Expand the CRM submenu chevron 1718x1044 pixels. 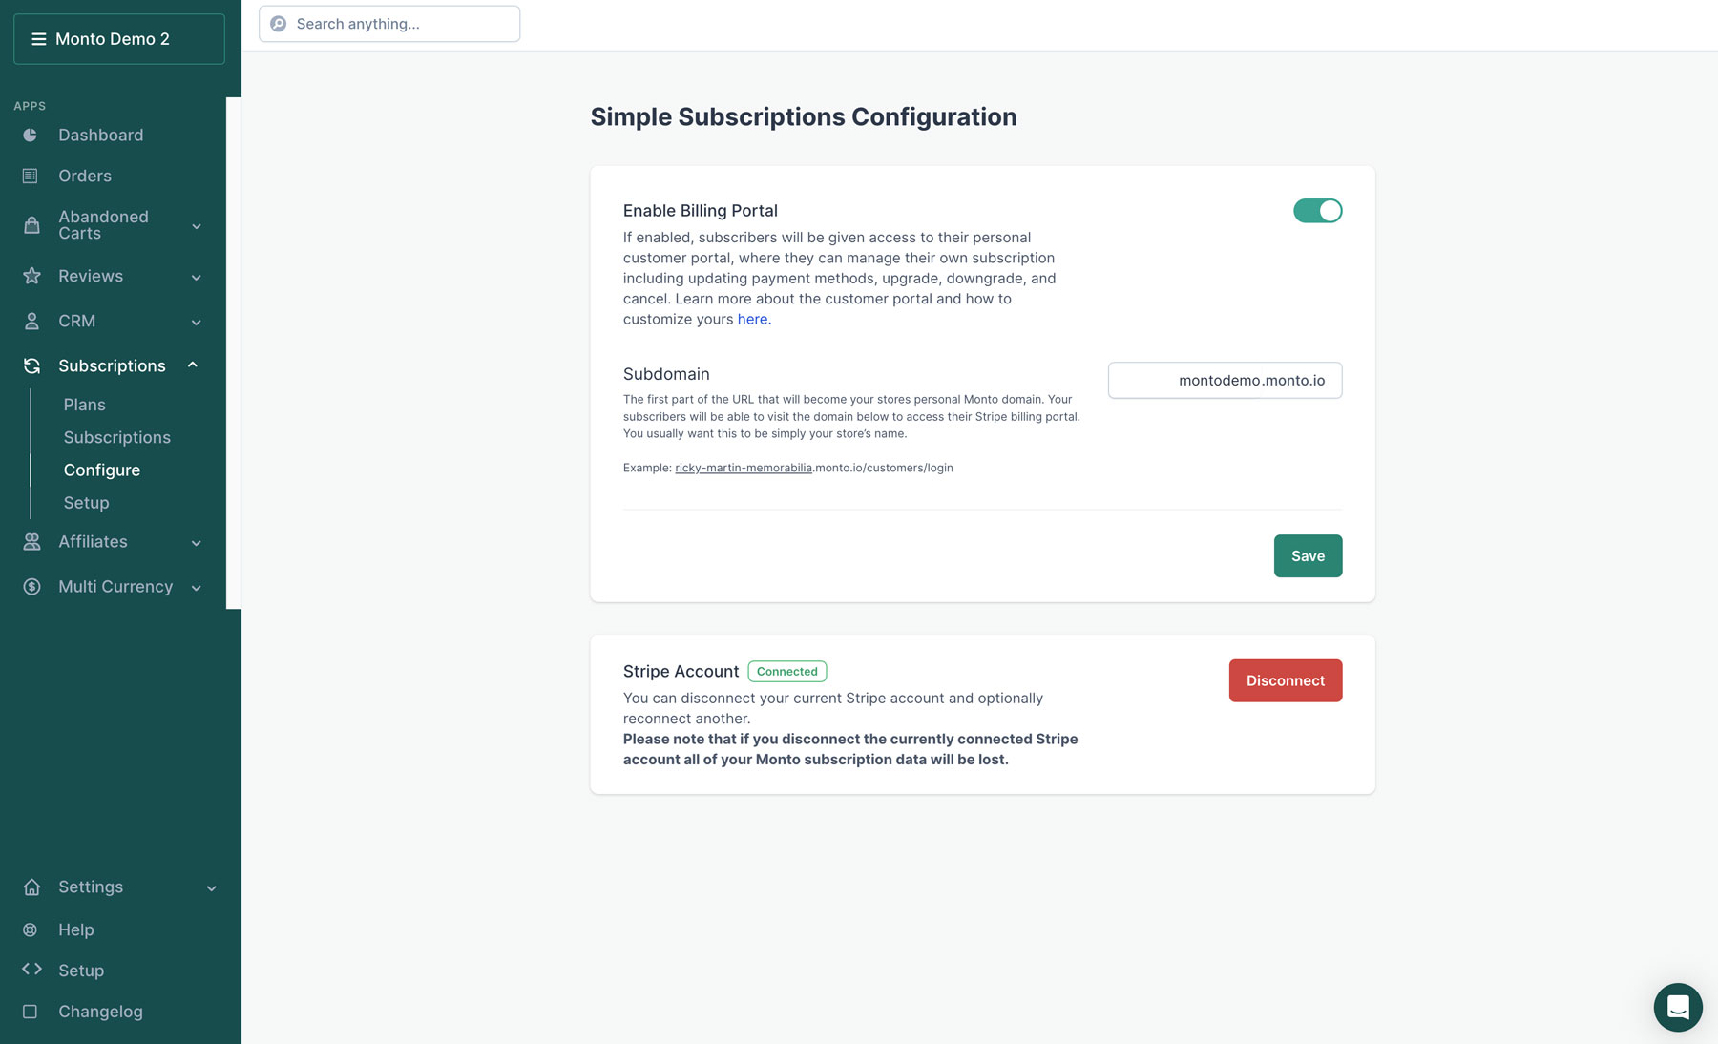point(197,322)
